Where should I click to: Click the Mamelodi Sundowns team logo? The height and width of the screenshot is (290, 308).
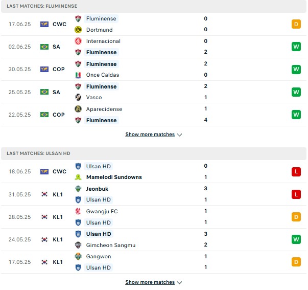pyautogui.click(x=78, y=177)
